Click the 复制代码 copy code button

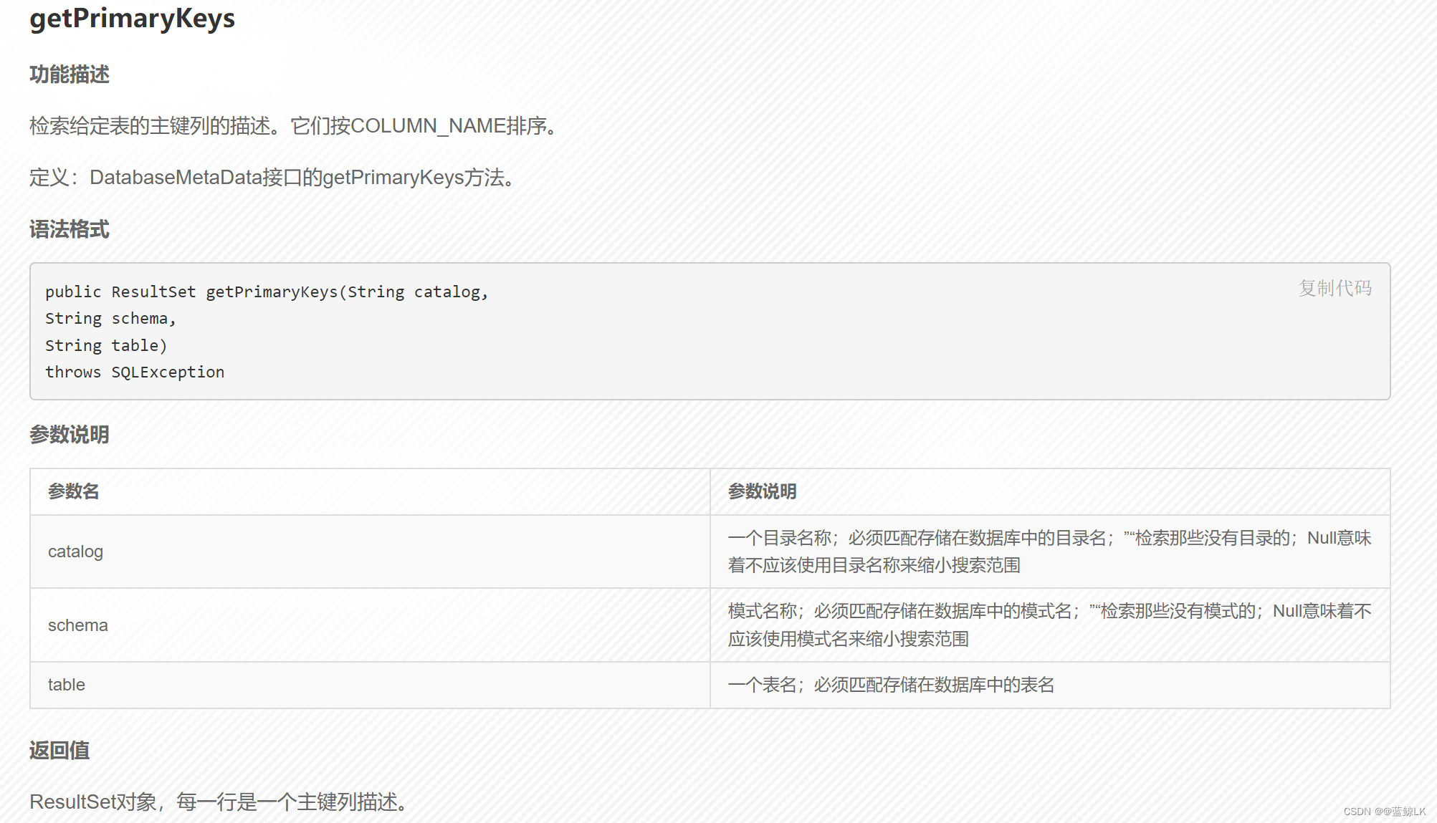point(1335,289)
